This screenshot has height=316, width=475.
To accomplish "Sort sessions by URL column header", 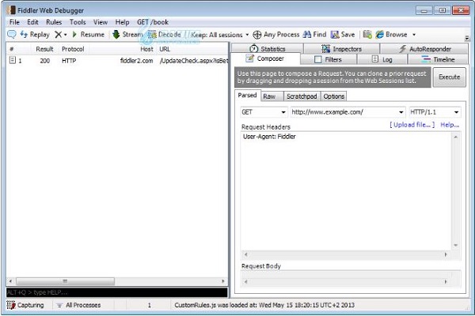I will [x=165, y=49].
